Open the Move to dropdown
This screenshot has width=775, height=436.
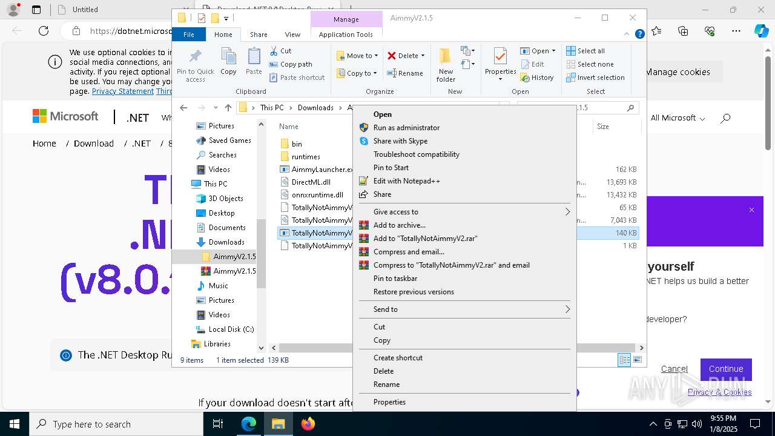coord(357,56)
